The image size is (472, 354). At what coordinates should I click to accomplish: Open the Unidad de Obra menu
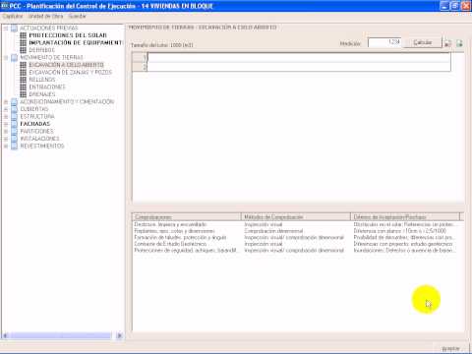click(x=45, y=16)
